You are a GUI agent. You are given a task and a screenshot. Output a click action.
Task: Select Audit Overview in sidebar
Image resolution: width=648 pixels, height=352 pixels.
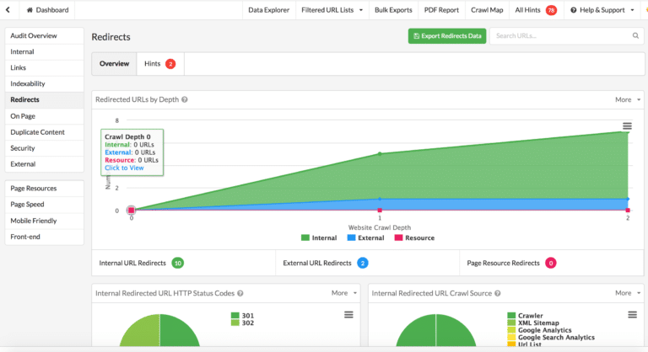click(44, 35)
